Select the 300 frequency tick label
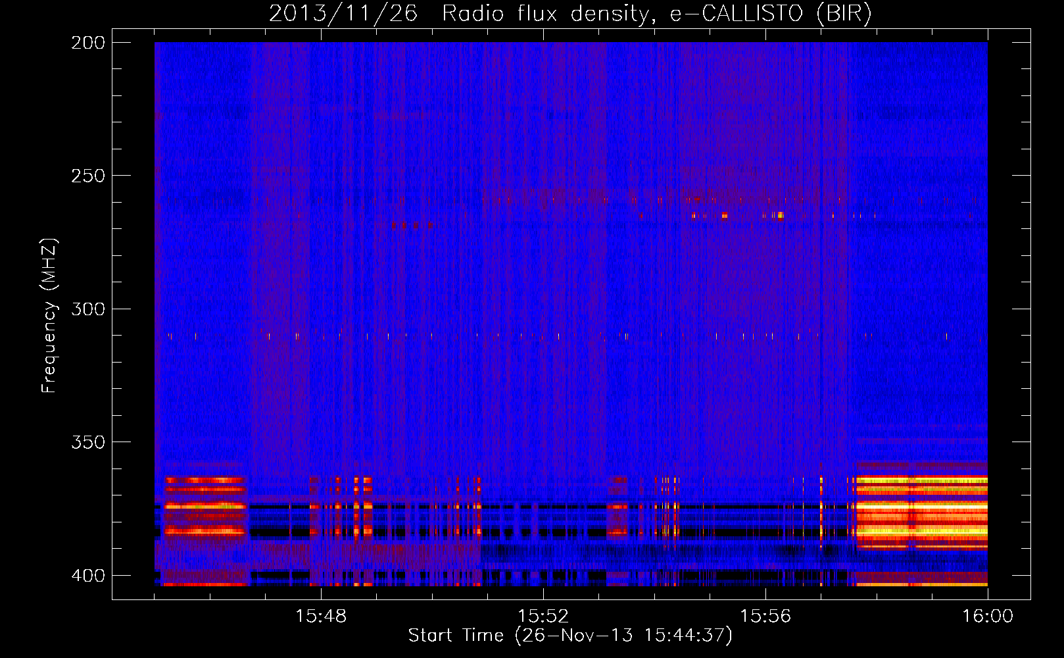 coord(88,309)
